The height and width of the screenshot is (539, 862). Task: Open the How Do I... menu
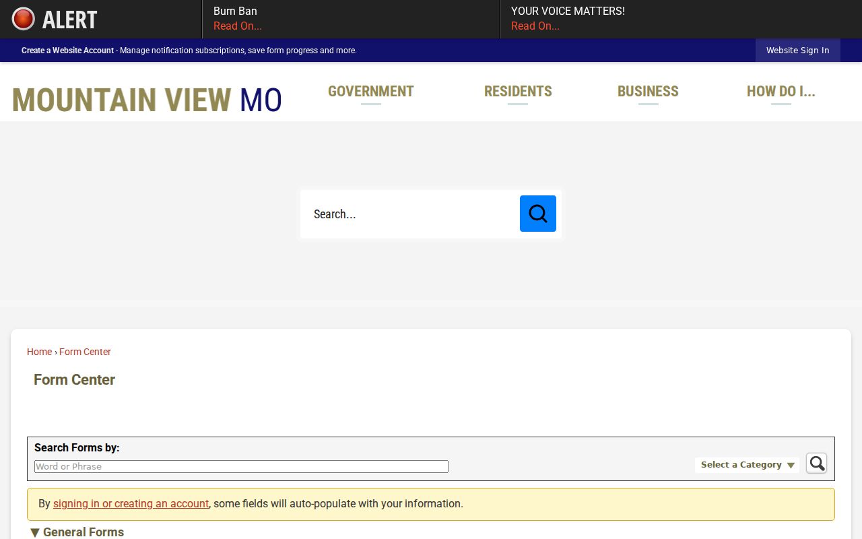click(x=781, y=92)
